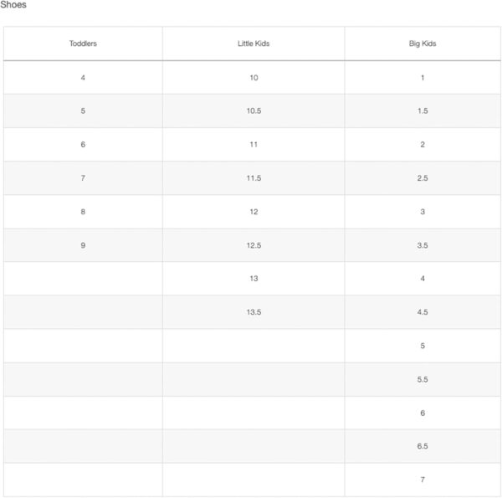Click Little Kids size 11.5 cell
Screen dimensions: 502x498
[254, 178]
